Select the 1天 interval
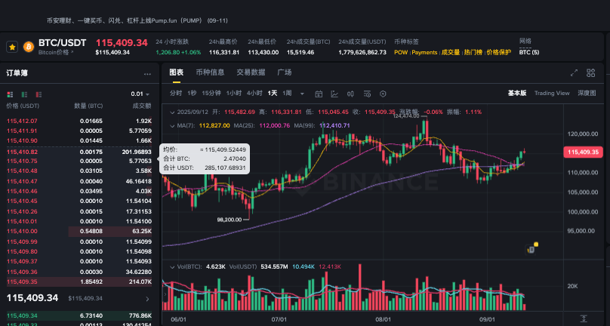This screenshot has height=326, width=610. [273, 94]
